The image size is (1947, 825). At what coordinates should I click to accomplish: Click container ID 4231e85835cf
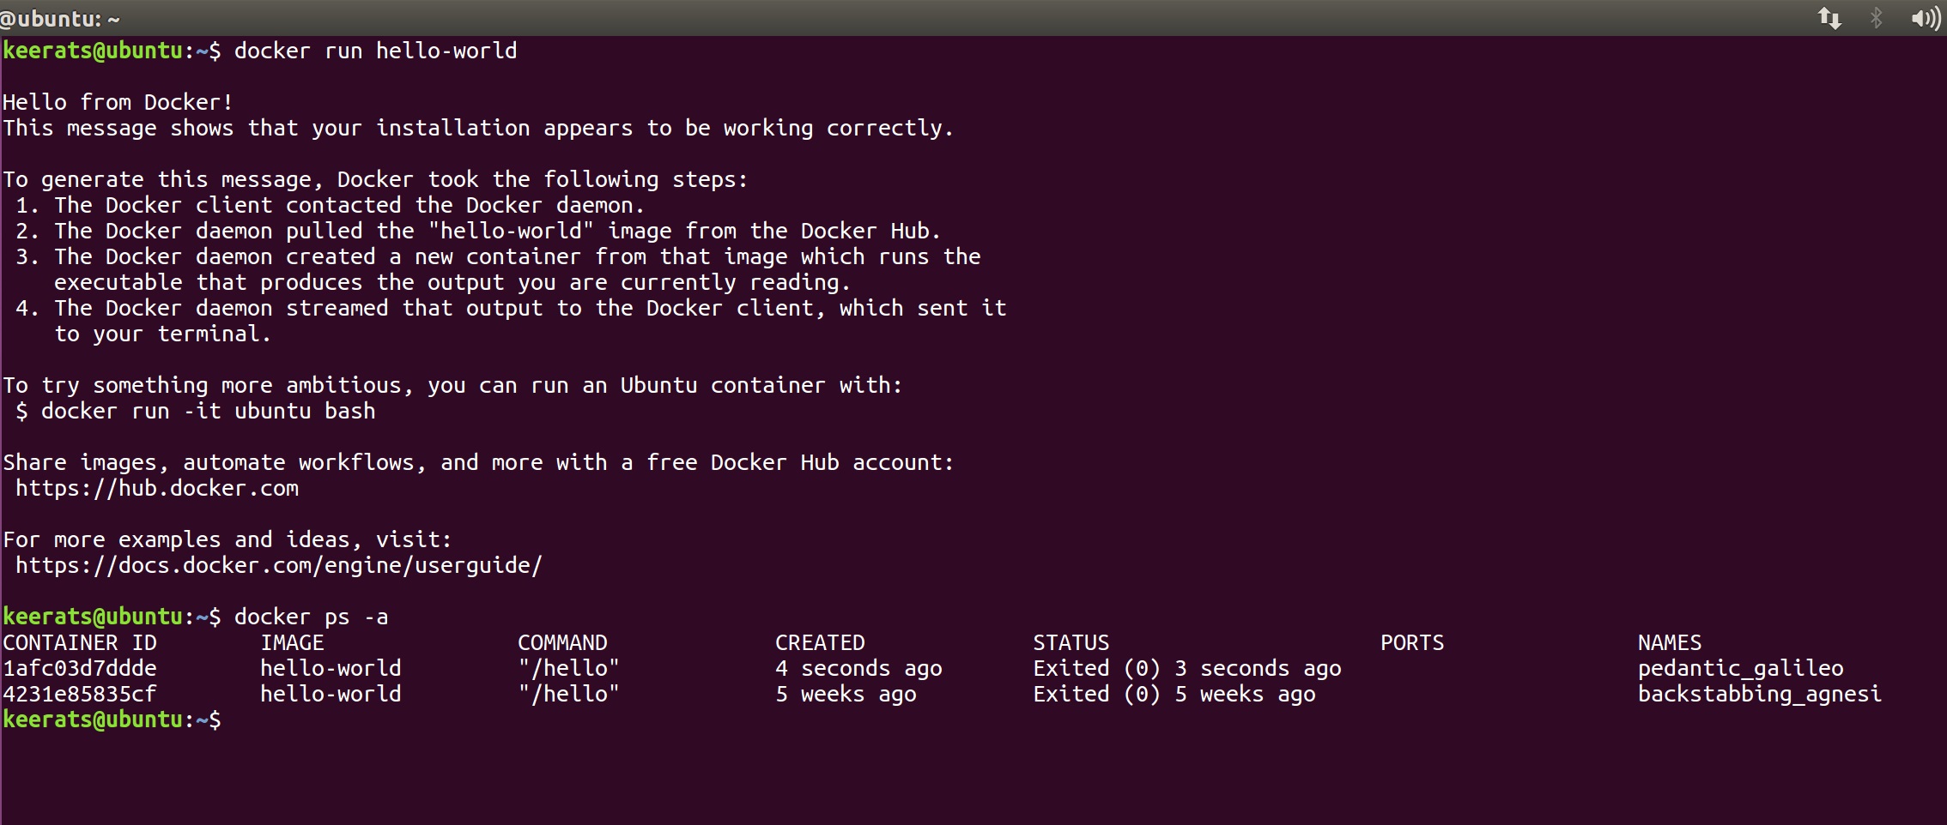(x=80, y=694)
